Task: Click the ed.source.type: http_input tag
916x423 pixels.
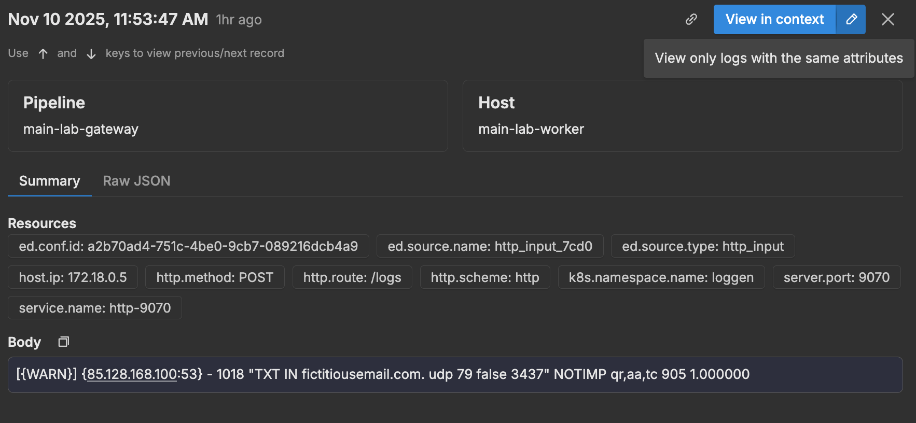Action: [x=703, y=246]
